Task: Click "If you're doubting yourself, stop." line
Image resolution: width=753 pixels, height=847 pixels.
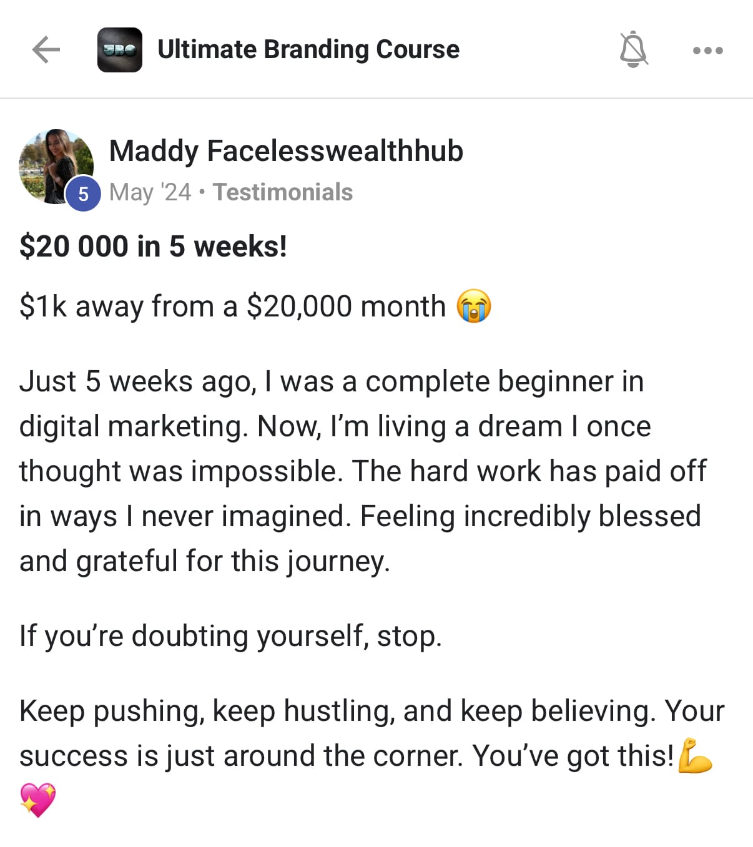Action: pyautogui.click(x=230, y=635)
